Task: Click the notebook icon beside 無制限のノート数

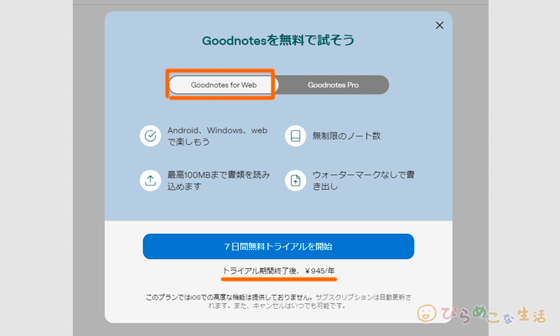Action: tap(295, 136)
